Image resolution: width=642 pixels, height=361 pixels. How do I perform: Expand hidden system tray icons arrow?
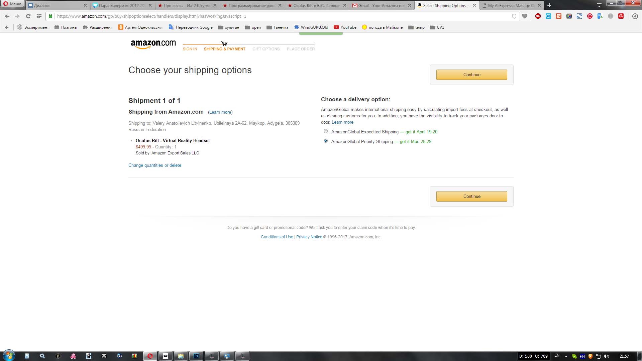point(566,356)
